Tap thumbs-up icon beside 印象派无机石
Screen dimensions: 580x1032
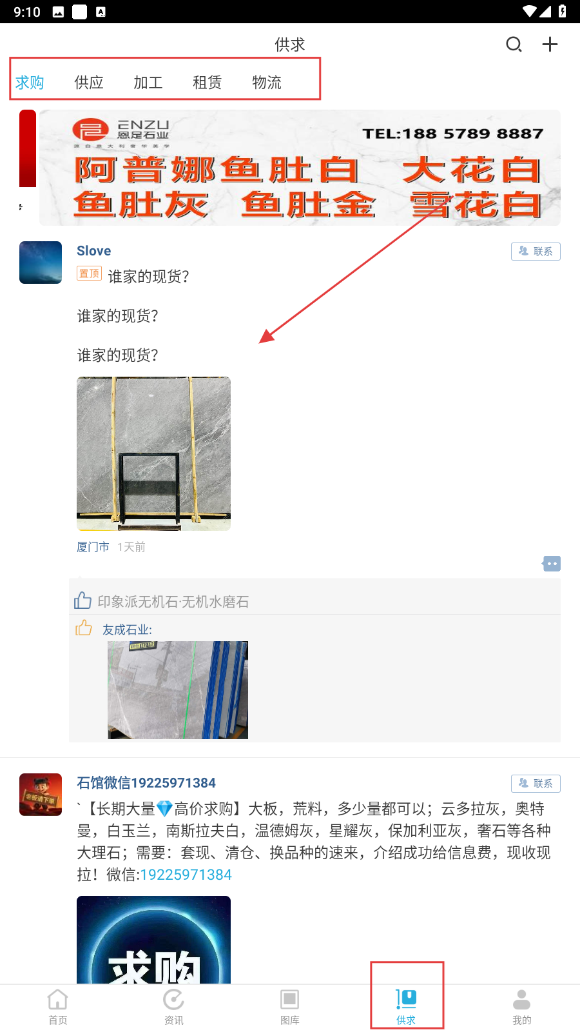point(82,600)
